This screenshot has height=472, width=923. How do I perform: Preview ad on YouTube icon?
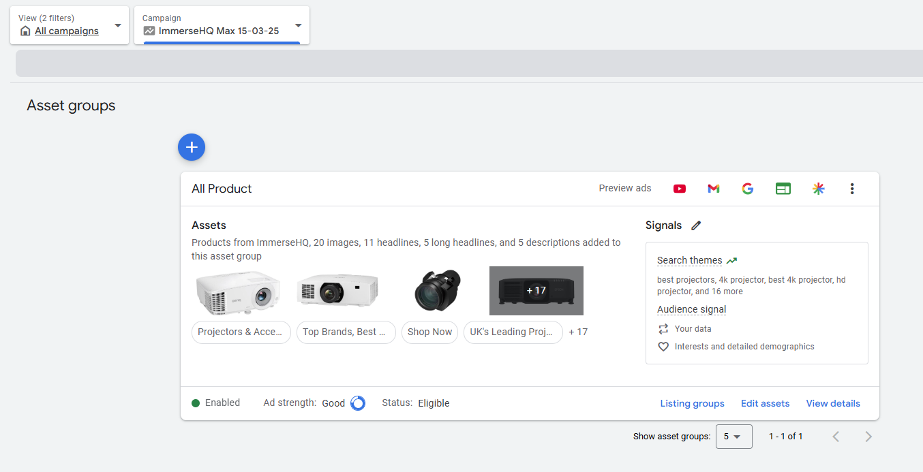coord(680,189)
